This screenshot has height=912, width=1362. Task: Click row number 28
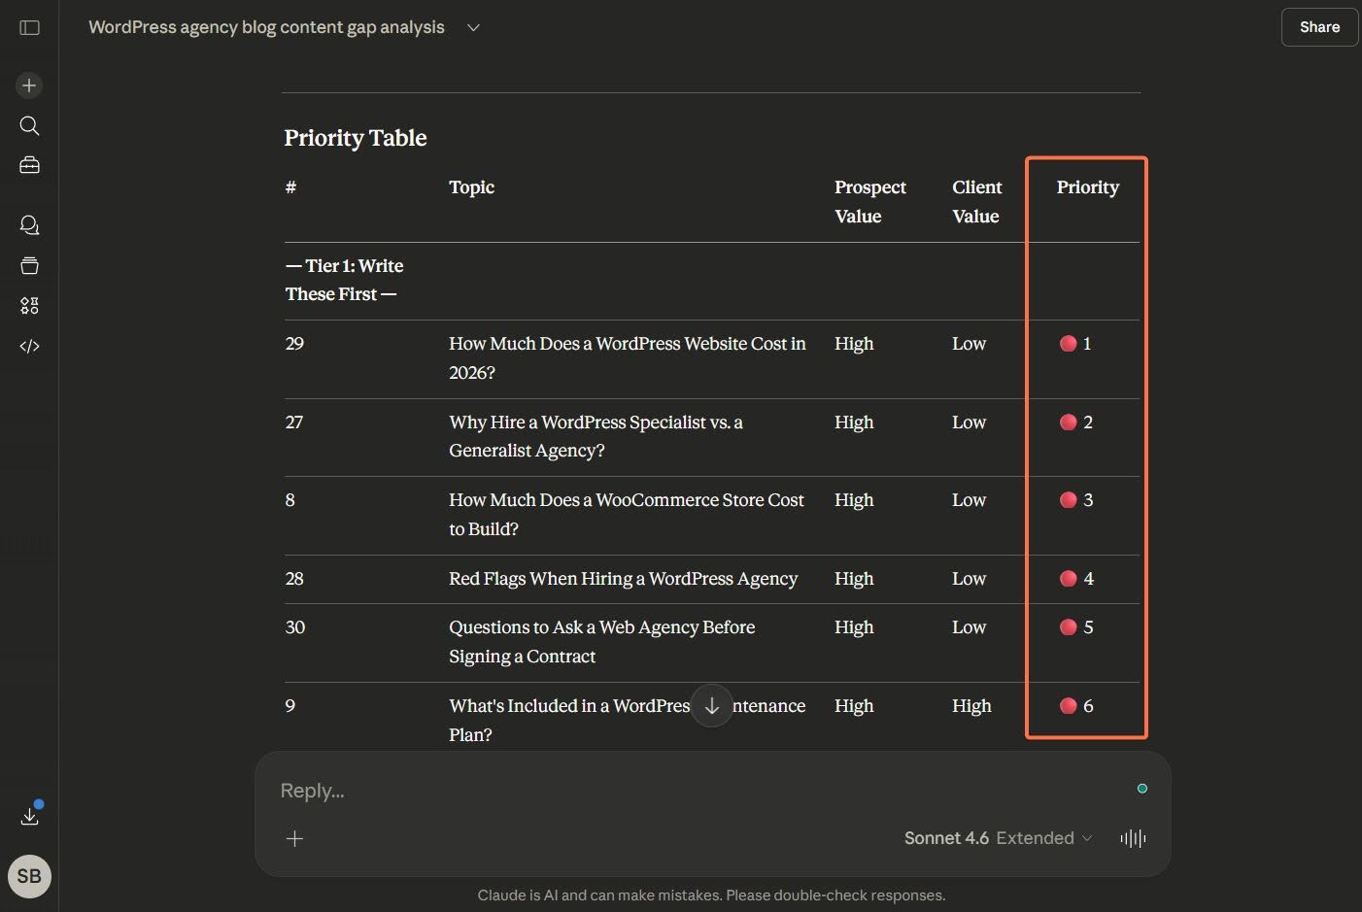coord(294,579)
